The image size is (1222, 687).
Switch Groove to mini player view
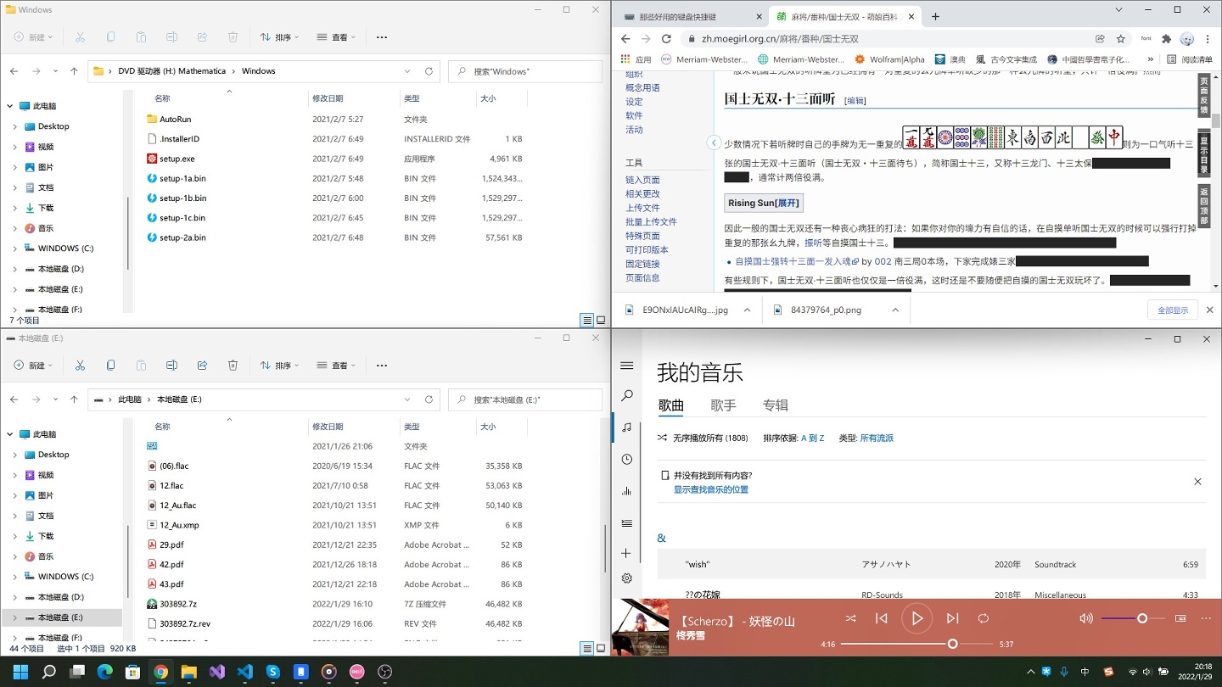(1180, 618)
